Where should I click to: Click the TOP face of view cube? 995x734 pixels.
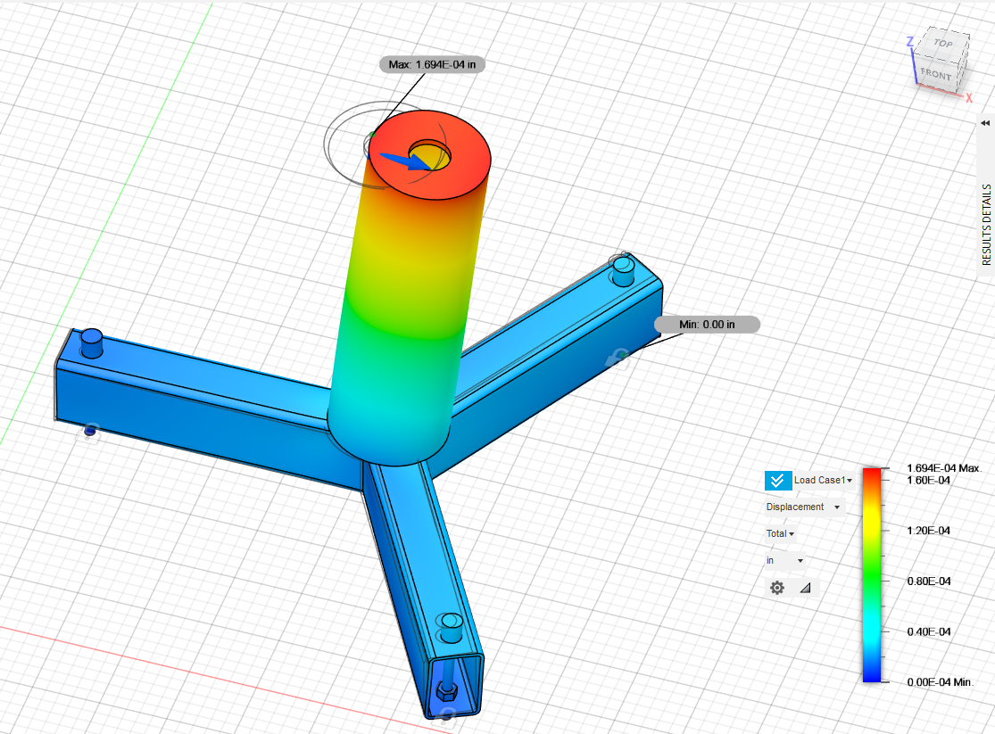coord(943,43)
